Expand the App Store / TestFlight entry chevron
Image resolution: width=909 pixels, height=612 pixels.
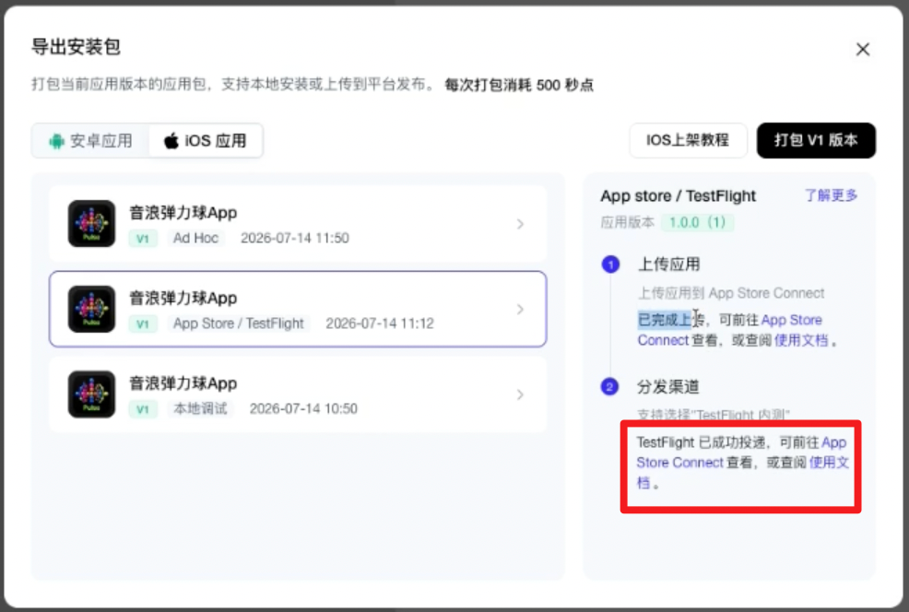[520, 310]
